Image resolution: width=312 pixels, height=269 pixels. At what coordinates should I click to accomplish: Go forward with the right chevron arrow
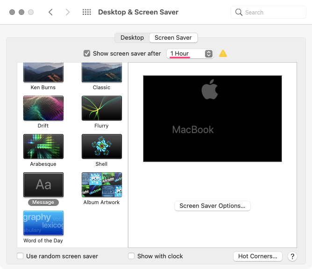tap(68, 12)
